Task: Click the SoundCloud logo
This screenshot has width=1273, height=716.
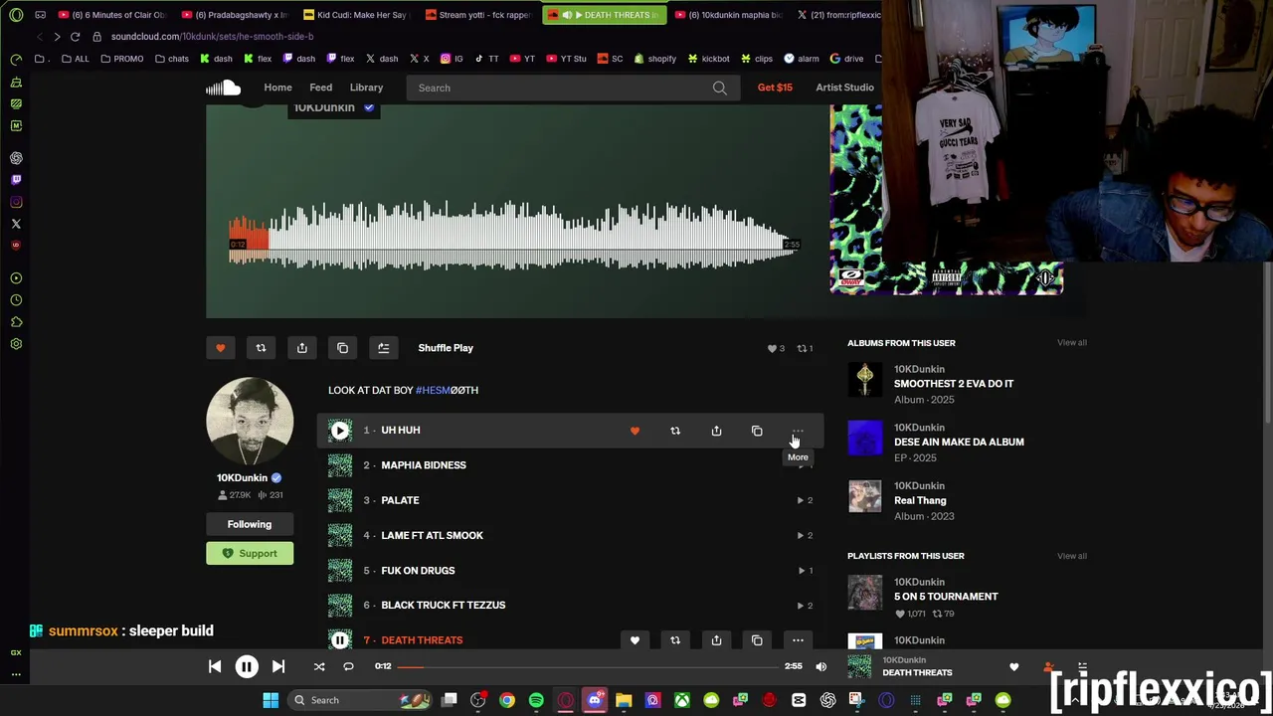Action: [x=223, y=88]
